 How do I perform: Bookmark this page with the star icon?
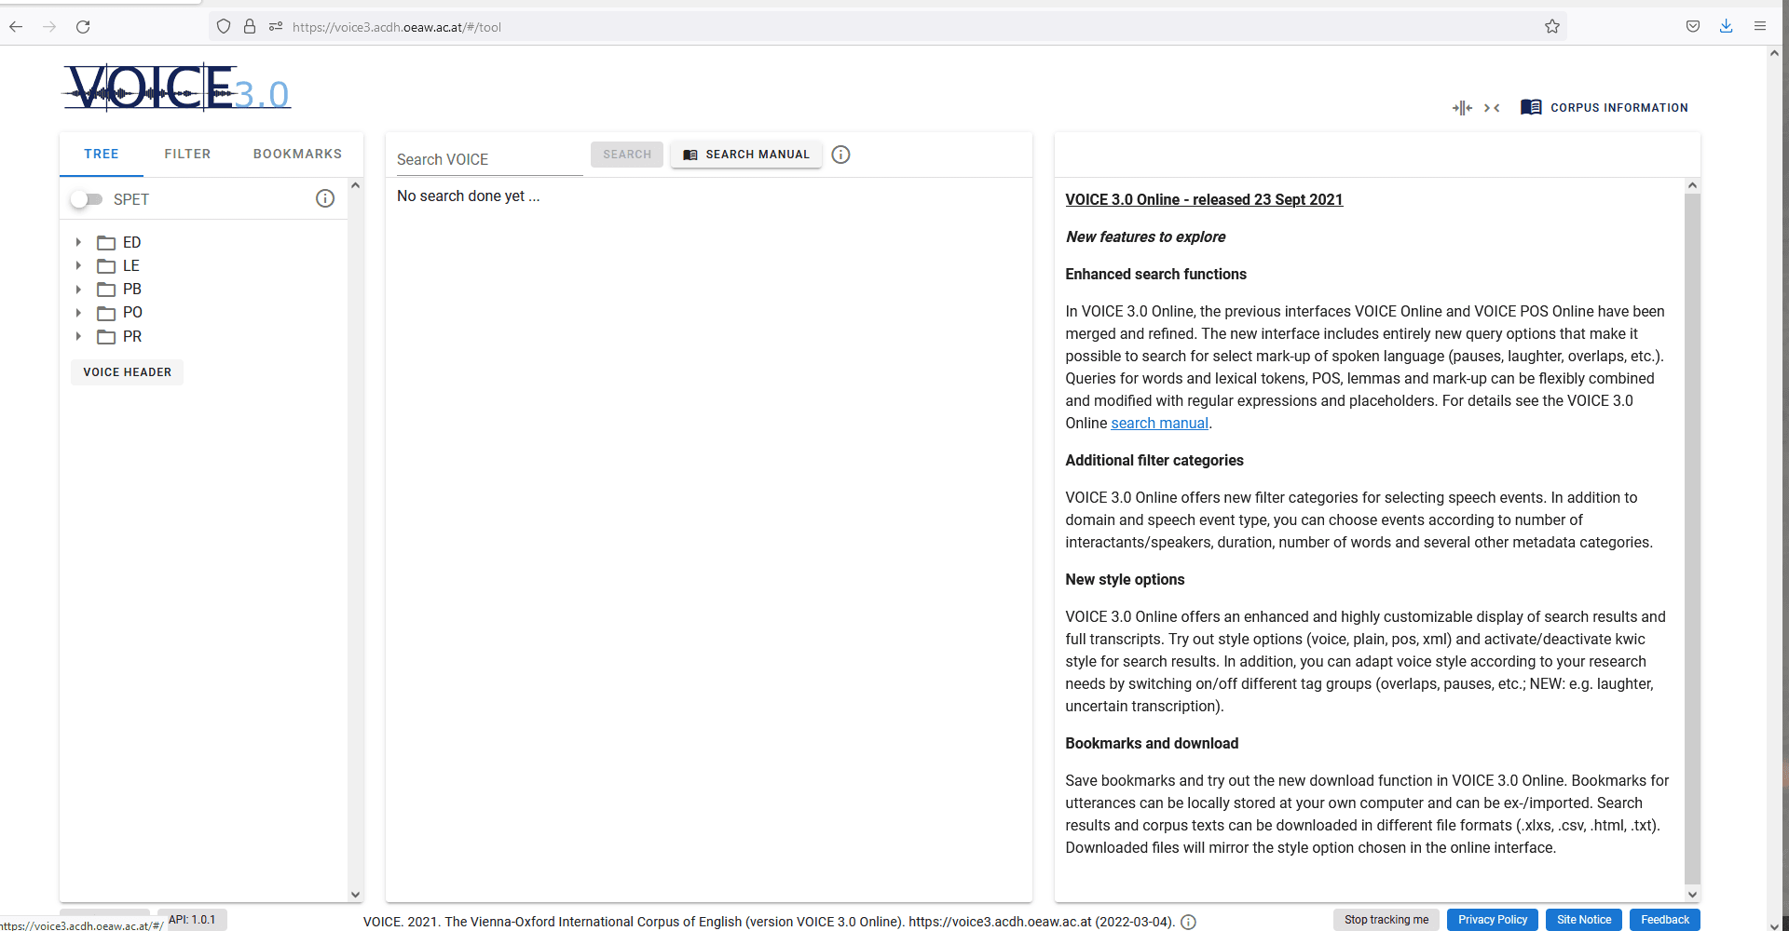pos(1551,27)
